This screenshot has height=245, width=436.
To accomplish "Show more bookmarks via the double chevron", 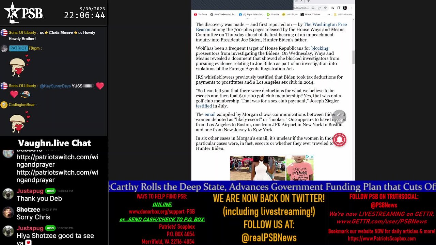I will click(329, 15).
